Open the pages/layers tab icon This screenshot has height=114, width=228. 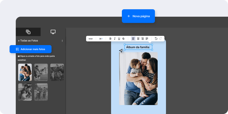[x=28, y=32]
